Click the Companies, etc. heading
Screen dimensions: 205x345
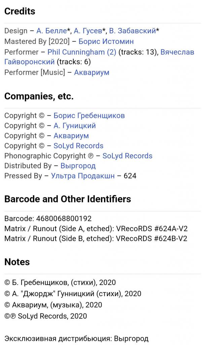[39, 96]
